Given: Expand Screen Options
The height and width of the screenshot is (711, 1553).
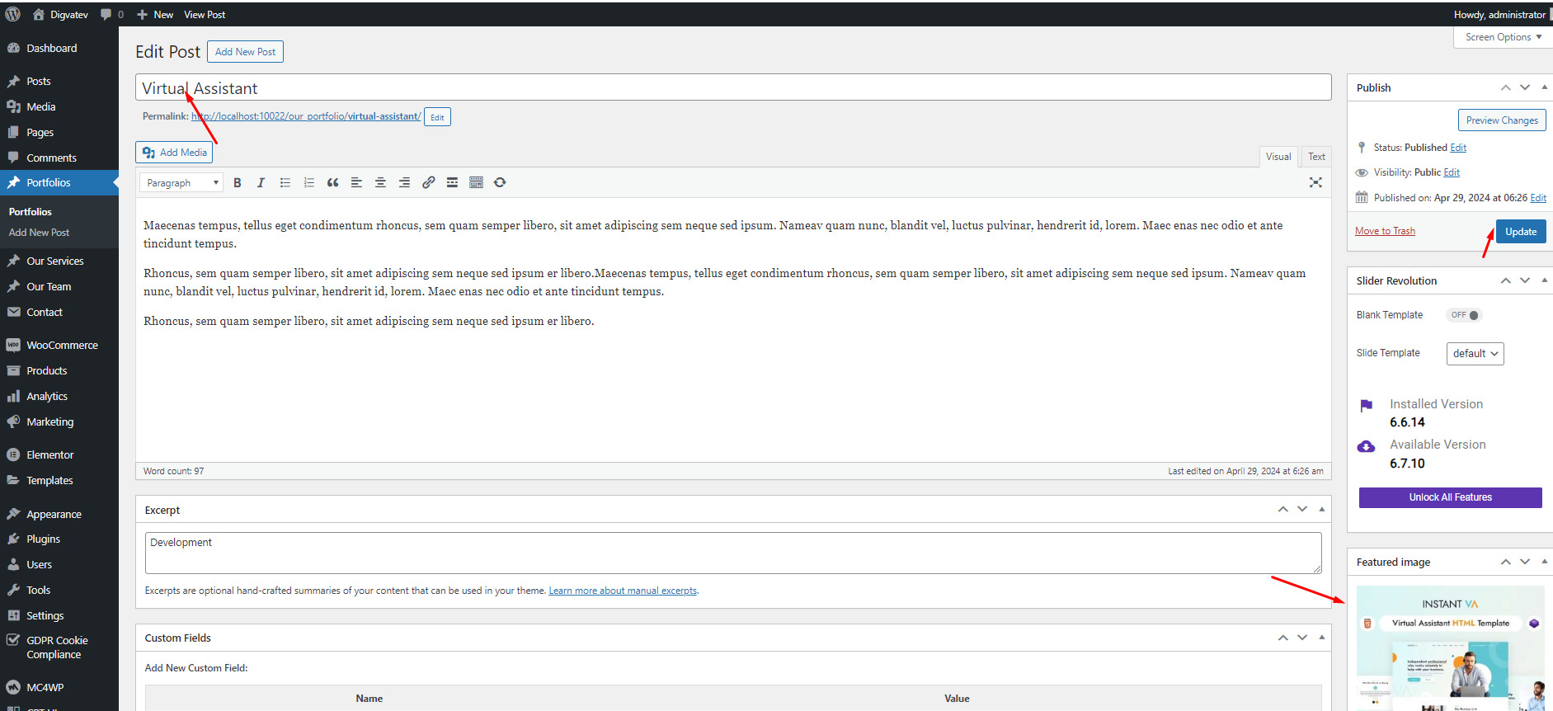Looking at the screenshot, I should pyautogui.click(x=1503, y=37).
